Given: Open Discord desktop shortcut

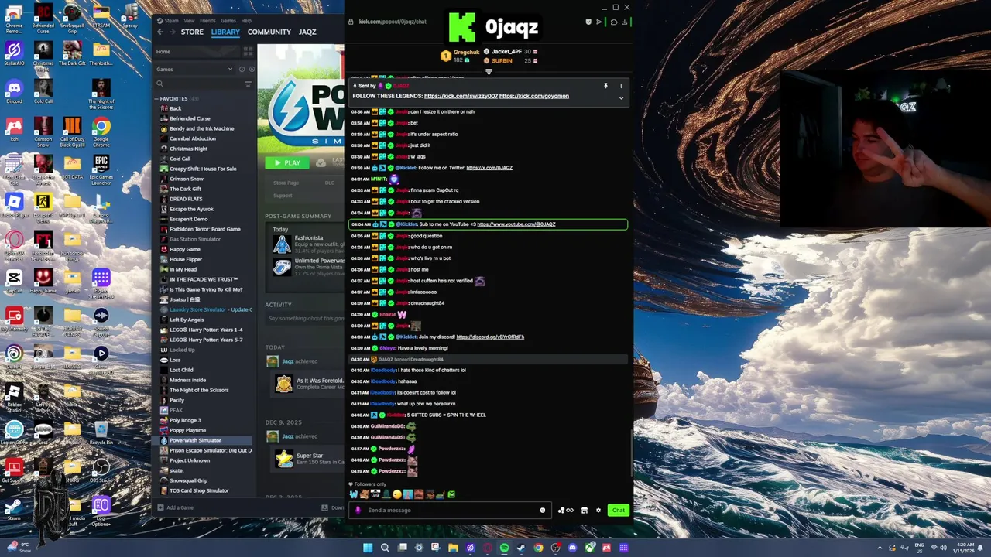Looking at the screenshot, I should tap(14, 91).
